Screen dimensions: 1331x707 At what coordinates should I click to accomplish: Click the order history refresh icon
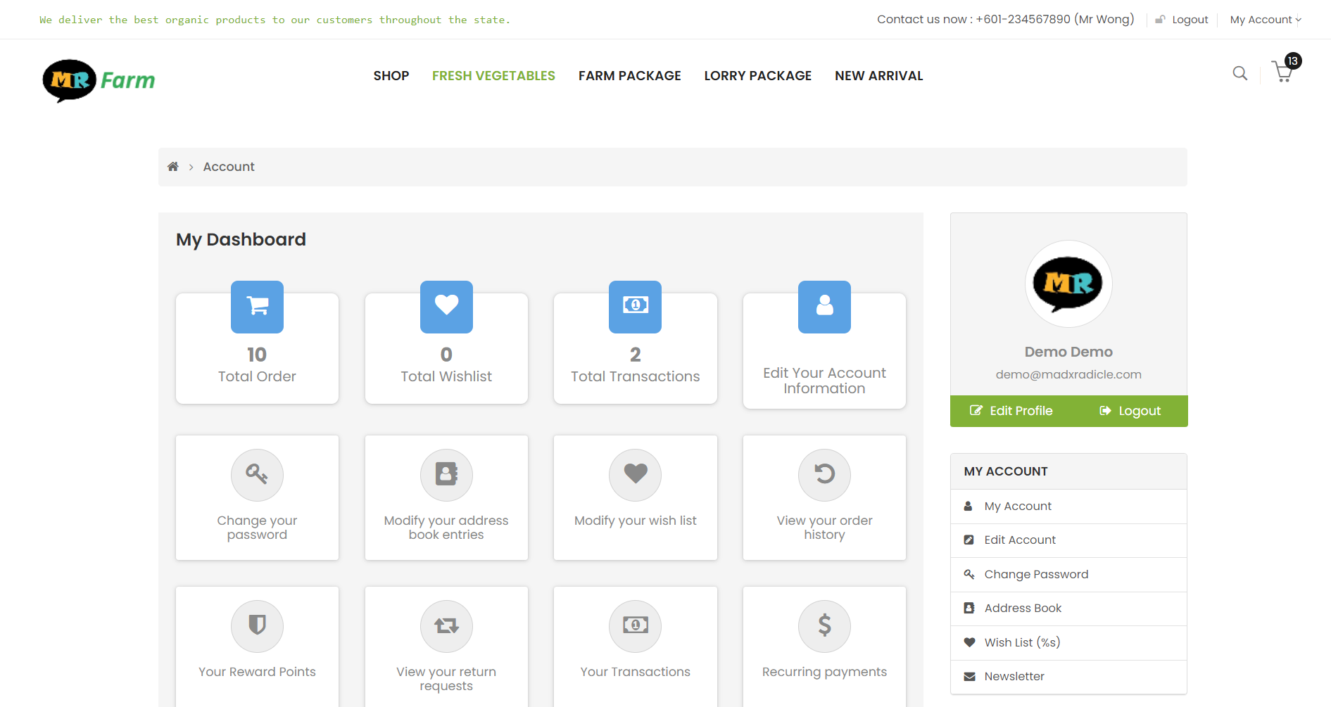point(824,475)
